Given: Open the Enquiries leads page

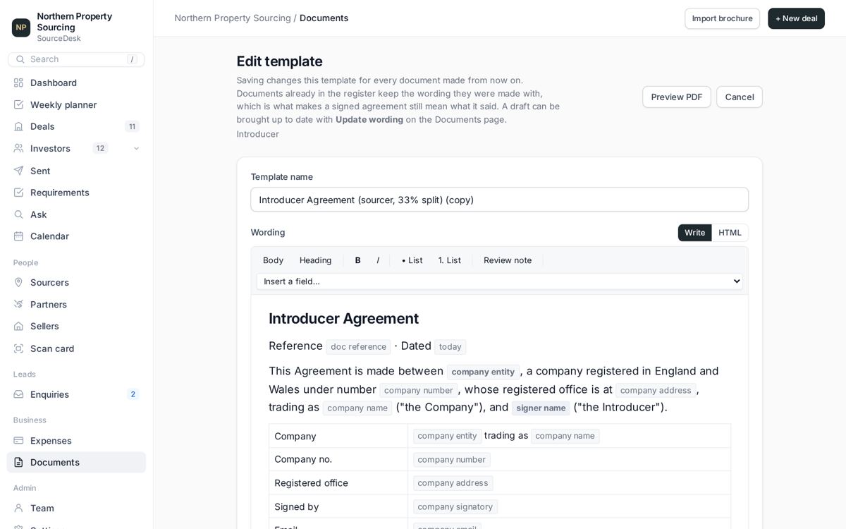Looking at the screenshot, I should [x=76, y=394].
